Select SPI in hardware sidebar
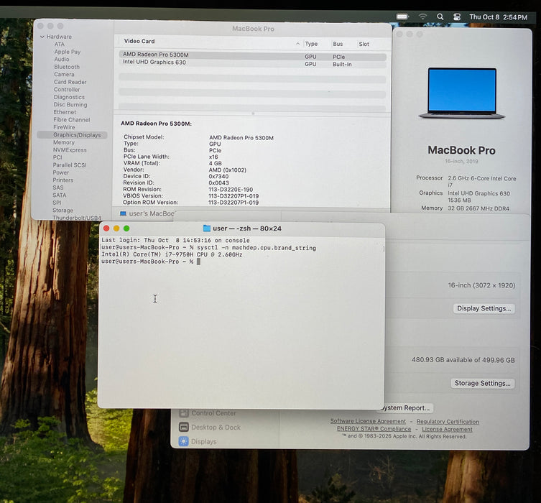Screen dimensions: 541x503 pos(57,203)
